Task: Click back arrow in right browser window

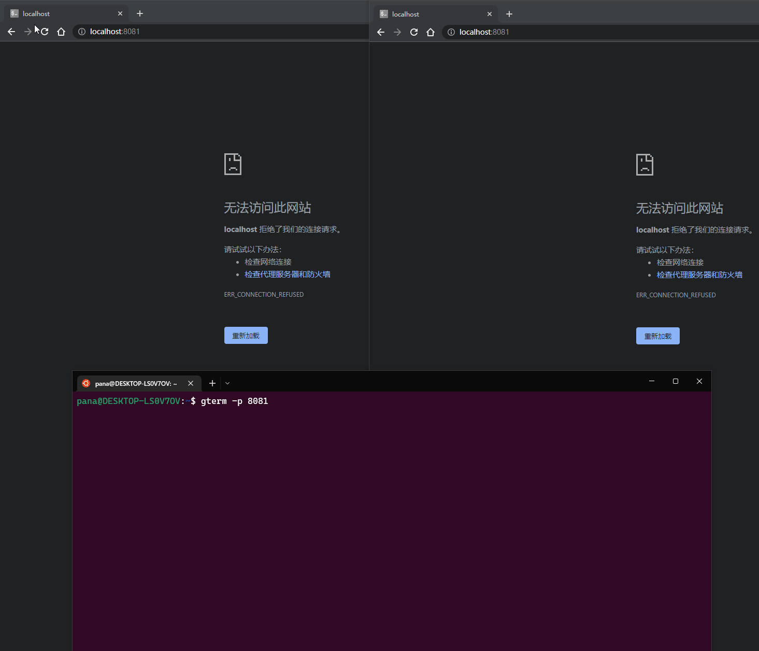Action: (381, 32)
